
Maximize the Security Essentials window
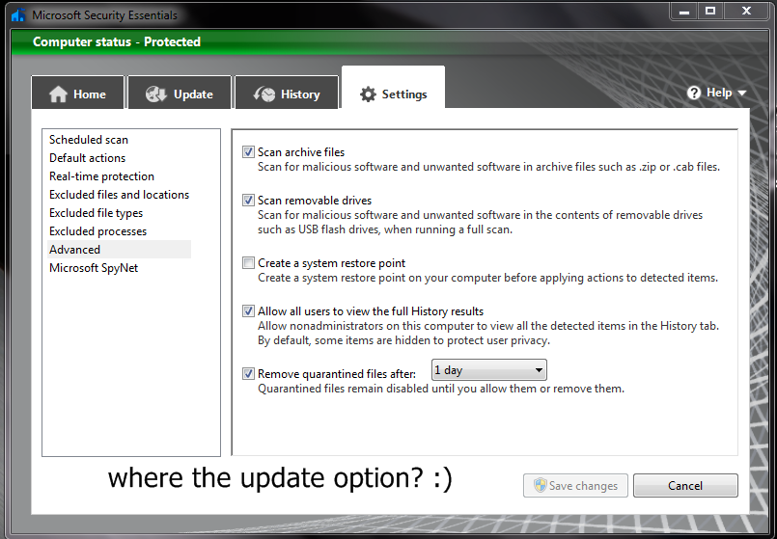click(x=710, y=11)
